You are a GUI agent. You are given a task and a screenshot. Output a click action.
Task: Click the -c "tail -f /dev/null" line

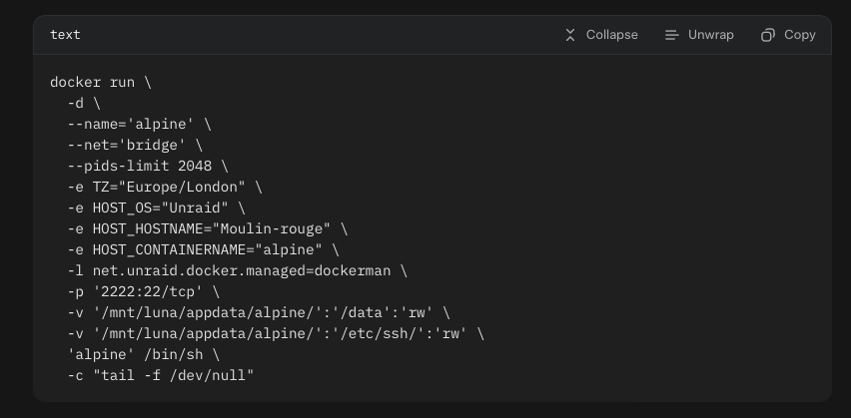161,375
